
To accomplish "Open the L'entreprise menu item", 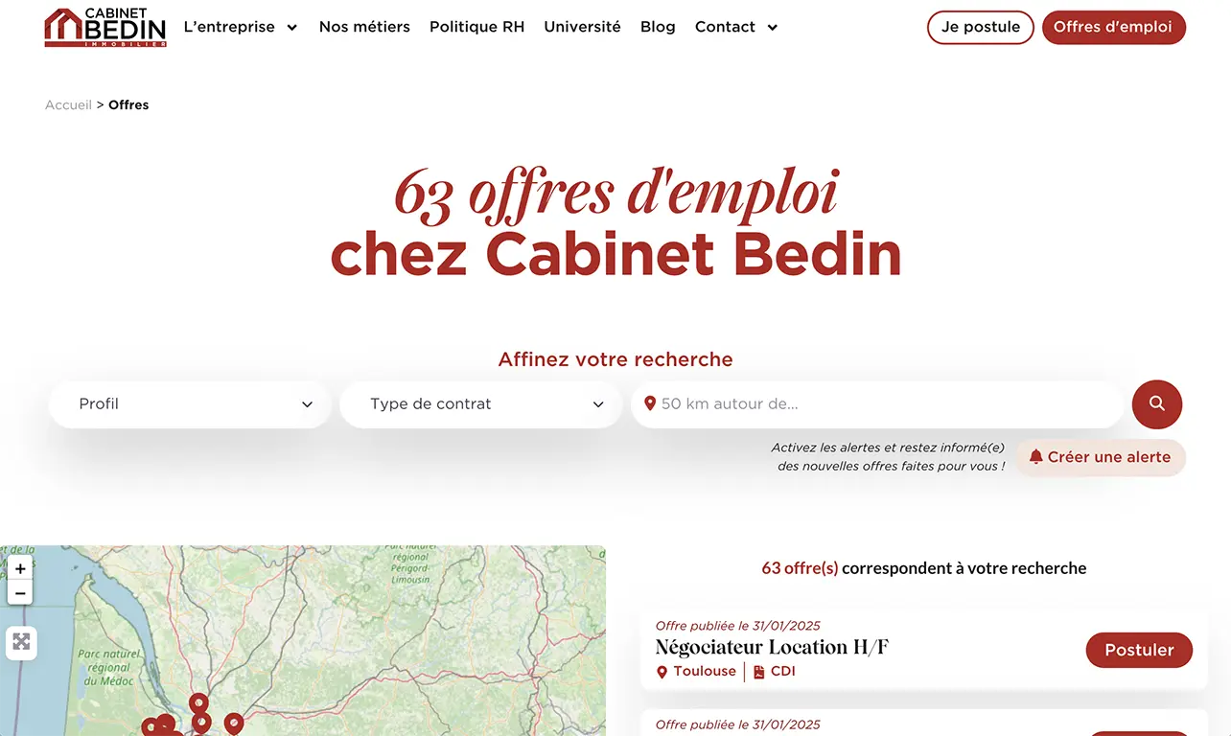I will click(229, 27).
